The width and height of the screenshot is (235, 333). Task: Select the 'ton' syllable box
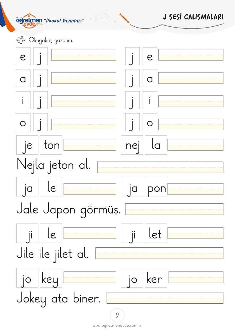coord(51,145)
